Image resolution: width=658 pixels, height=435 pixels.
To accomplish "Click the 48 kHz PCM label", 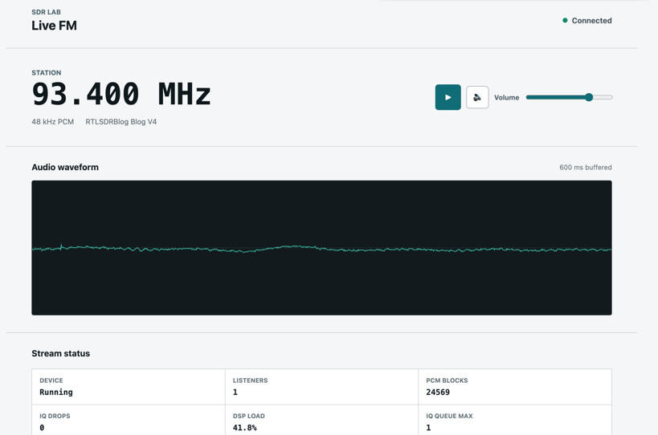I will click(x=52, y=122).
